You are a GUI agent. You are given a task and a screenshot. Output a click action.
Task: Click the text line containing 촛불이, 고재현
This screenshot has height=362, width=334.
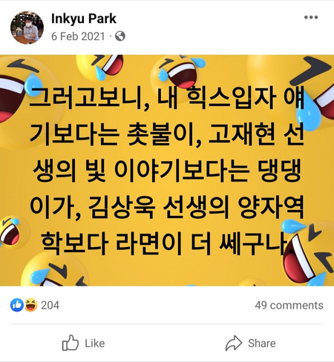pyautogui.click(x=167, y=134)
